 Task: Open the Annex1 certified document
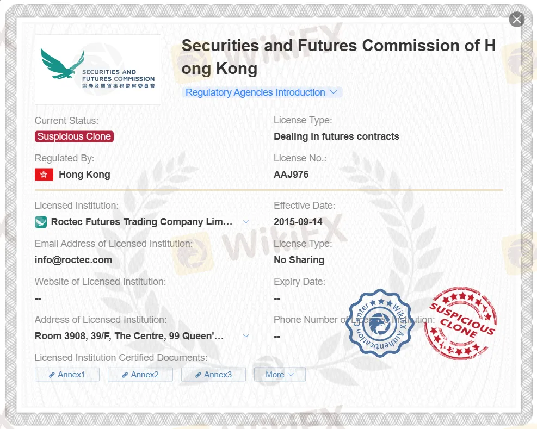(x=67, y=375)
